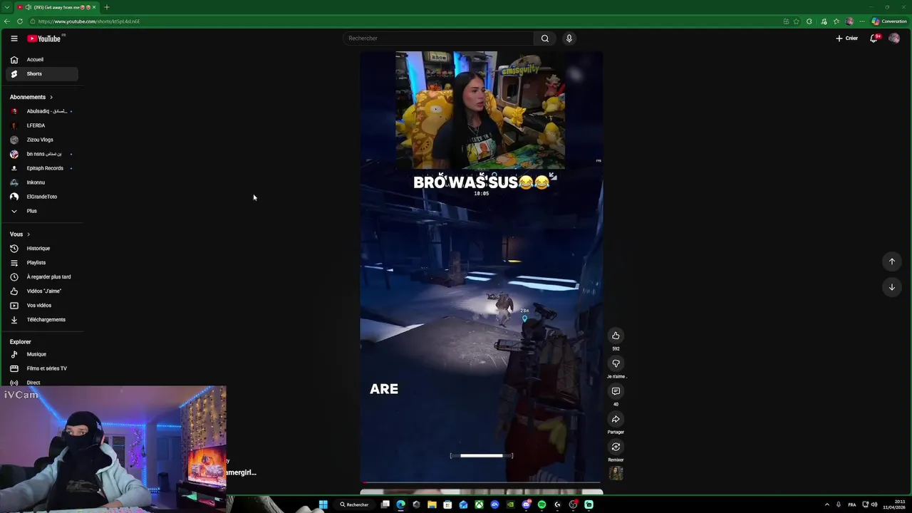The image size is (912, 513).
Task: Open Téléchargements in the sidebar
Action: pos(42,320)
